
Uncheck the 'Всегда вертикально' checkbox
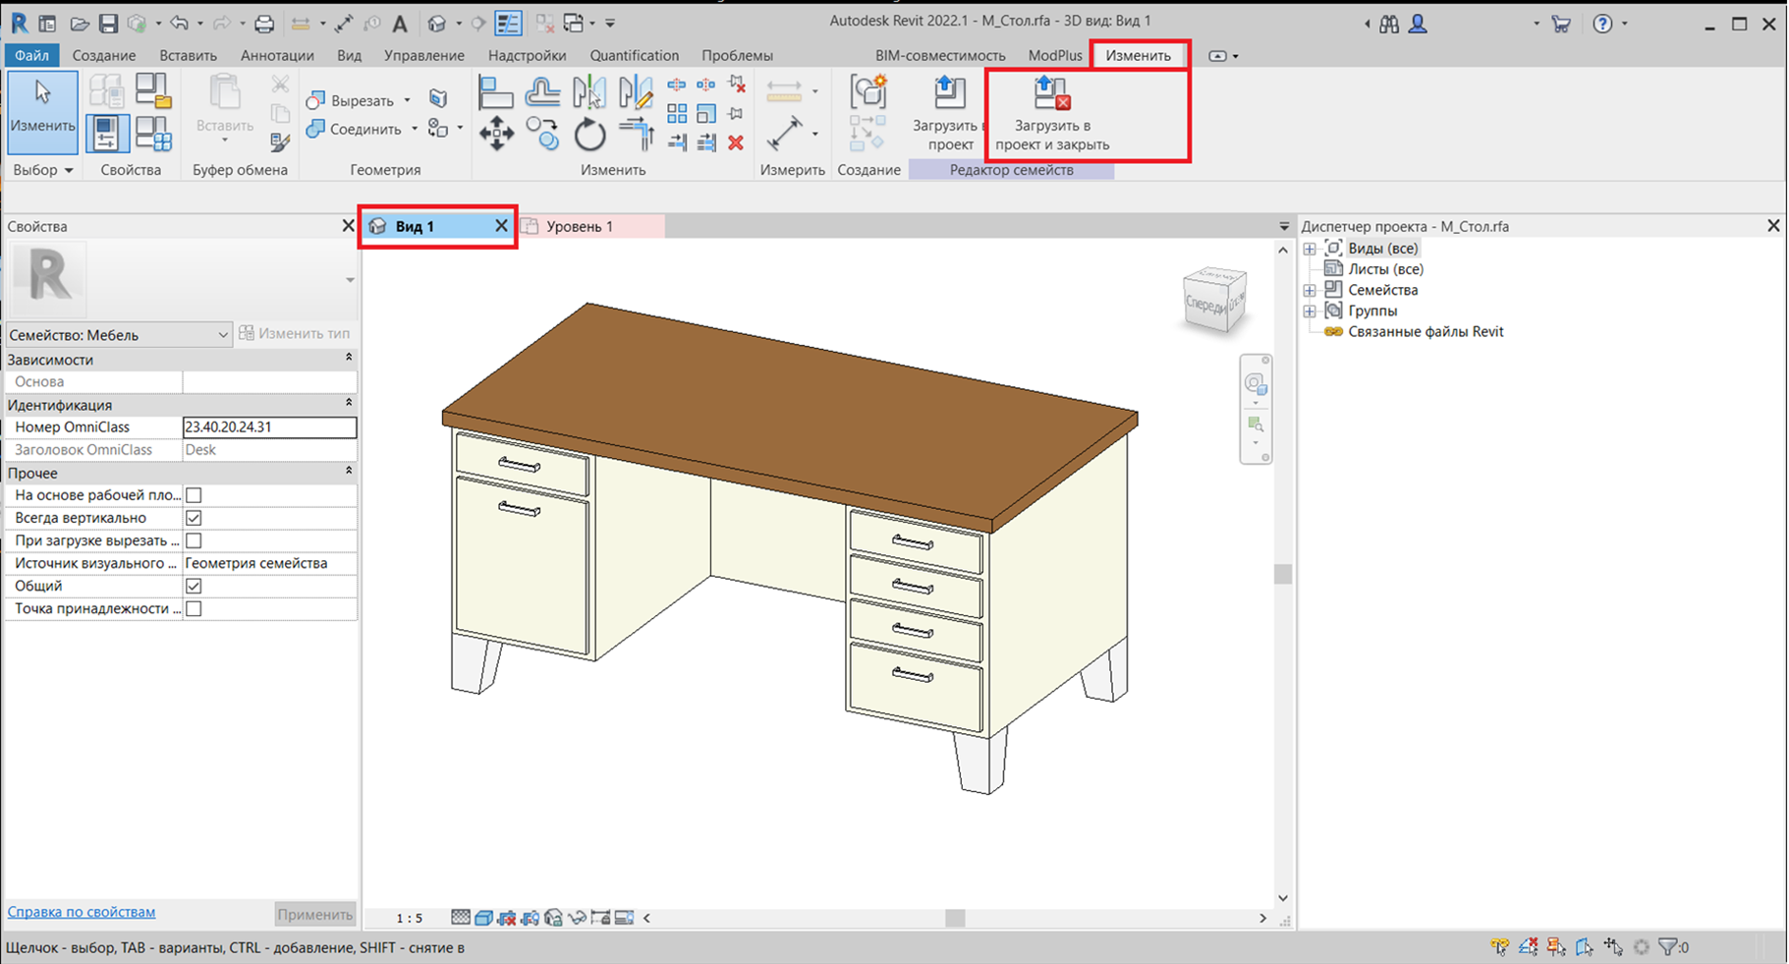(x=194, y=518)
